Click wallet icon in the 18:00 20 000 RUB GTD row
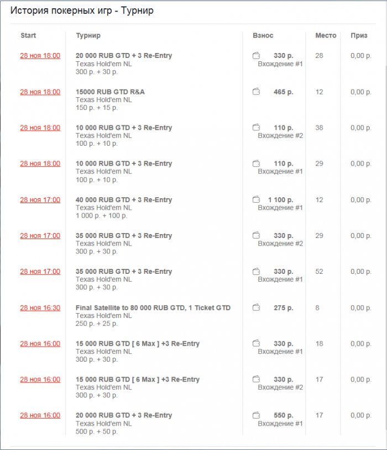The height and width of the screenshot is (450, 387). coord(256,56)
